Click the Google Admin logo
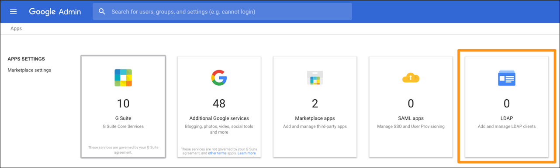 point(55,12)
